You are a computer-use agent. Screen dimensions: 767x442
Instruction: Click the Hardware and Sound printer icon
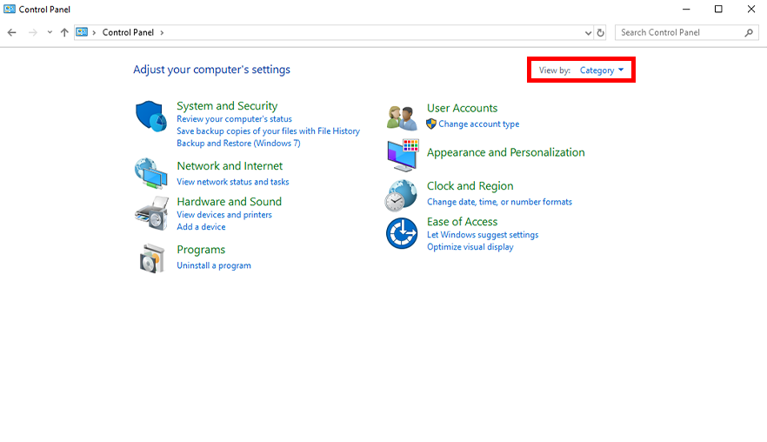click(x=151, y=212)
